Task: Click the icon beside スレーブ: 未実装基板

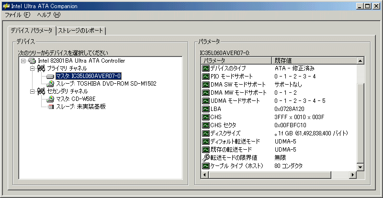Action: (51, 107)
